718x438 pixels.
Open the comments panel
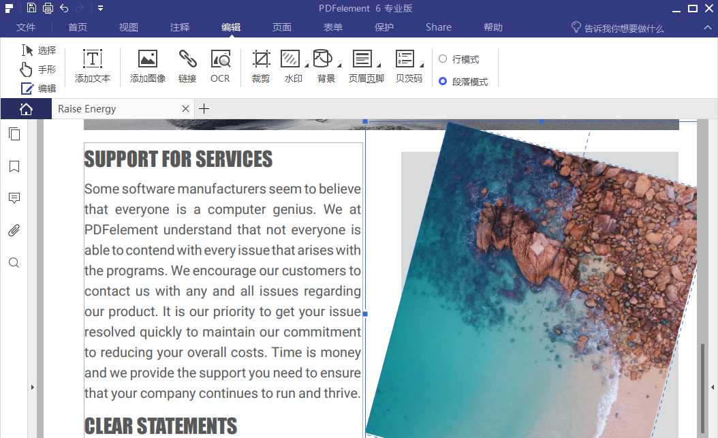pos(14,198)
